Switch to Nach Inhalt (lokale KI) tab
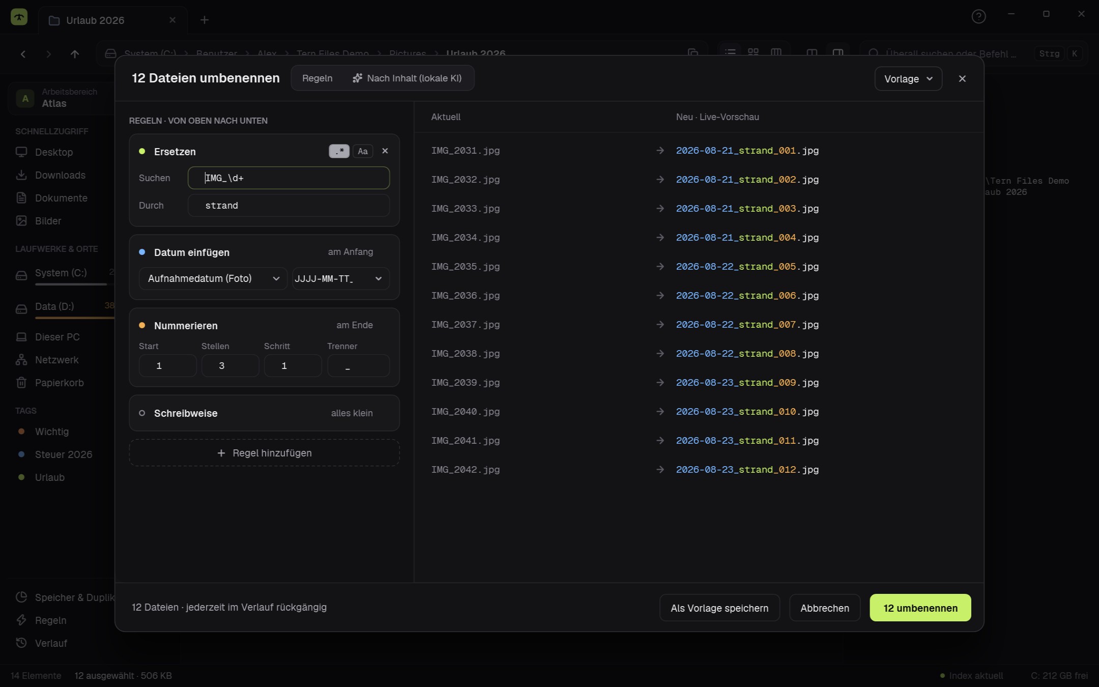The height and width of the screenshot is (687, 1099). pos(407,78)
